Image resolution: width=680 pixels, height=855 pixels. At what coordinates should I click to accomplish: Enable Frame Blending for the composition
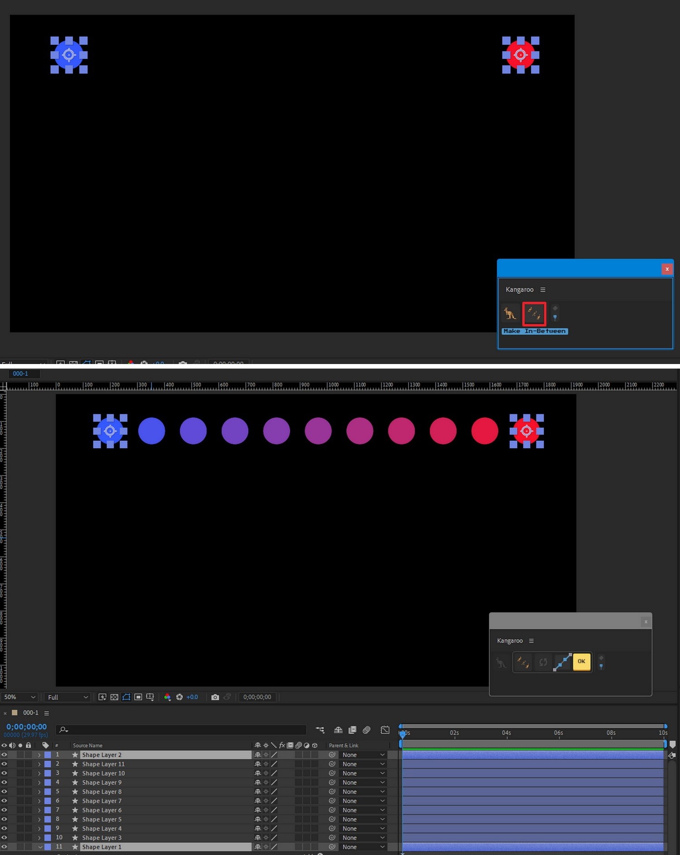coord(352,730)
